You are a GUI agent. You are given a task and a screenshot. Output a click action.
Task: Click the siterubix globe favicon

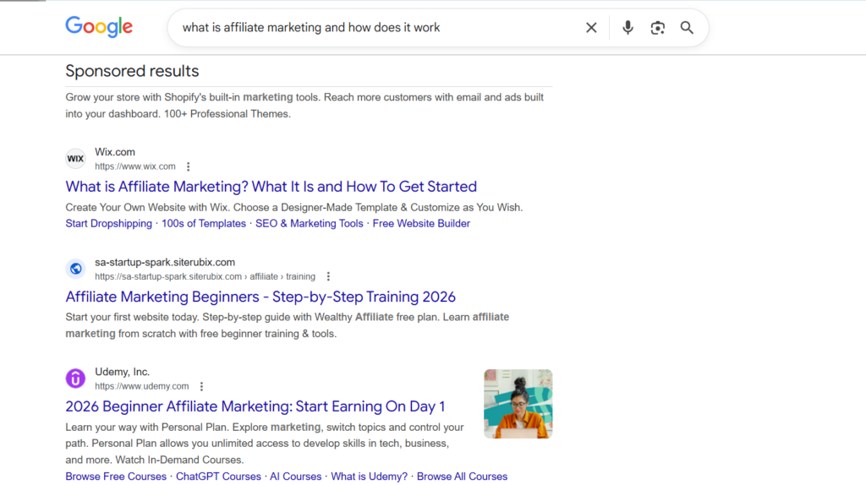[x=75, y=269]
